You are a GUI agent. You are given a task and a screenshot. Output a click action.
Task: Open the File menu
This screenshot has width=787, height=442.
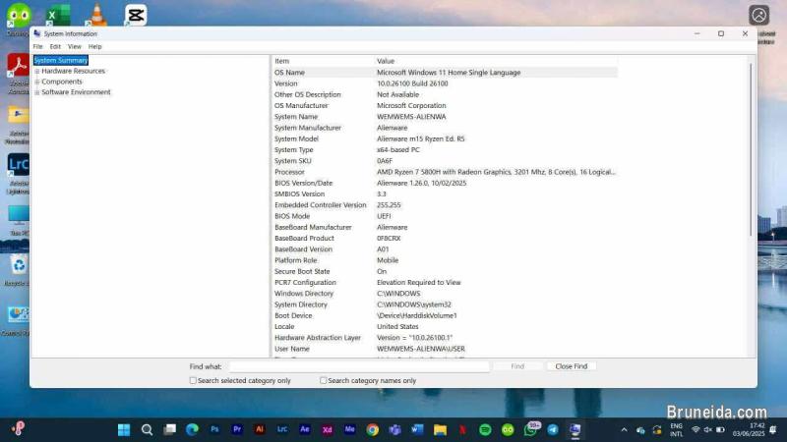(37, 46)
